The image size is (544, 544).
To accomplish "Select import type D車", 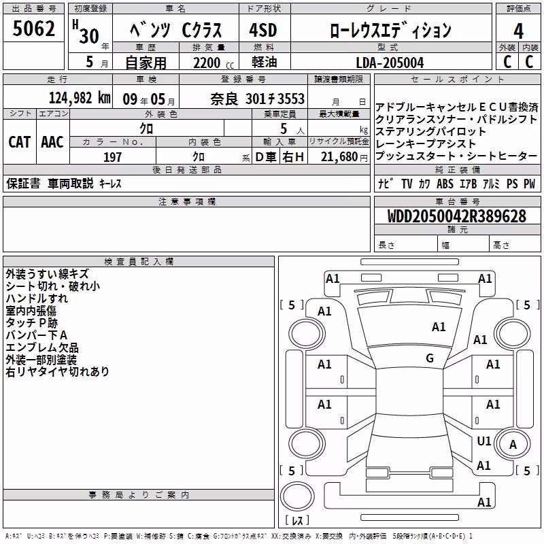I will pos(266,157).
